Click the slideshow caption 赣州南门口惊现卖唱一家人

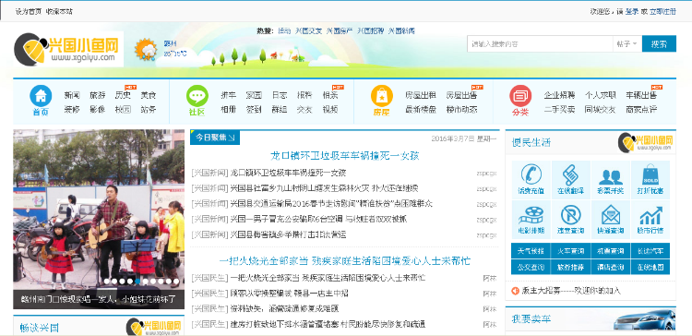(x=98, y=299)
